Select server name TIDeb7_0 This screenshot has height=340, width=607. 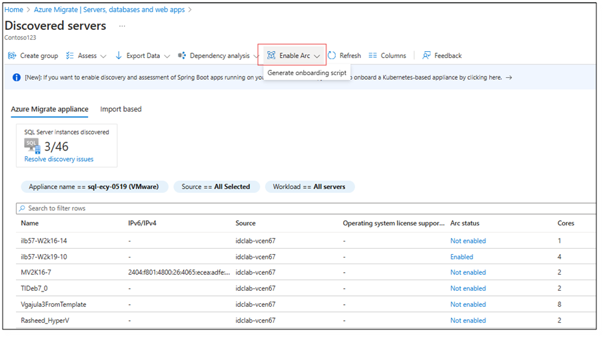[x=34, y=289]
